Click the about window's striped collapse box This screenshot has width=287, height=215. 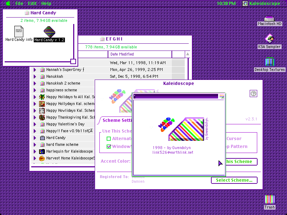pos(222,96)
